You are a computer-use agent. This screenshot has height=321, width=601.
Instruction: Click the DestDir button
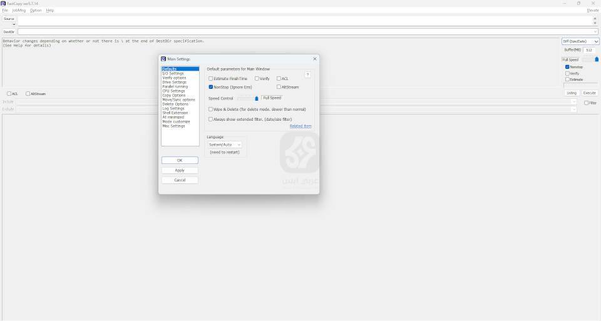tap(9, 32)
